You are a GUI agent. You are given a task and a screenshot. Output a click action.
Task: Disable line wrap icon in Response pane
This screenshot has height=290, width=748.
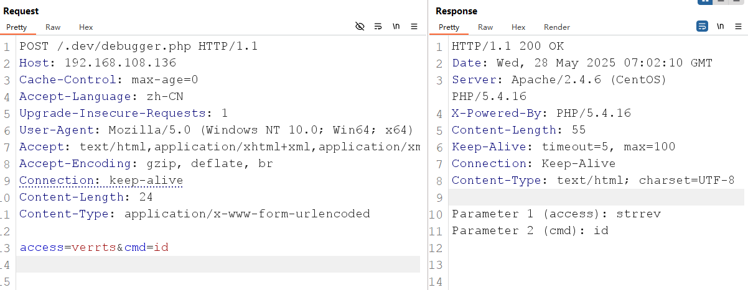(702, 27)
